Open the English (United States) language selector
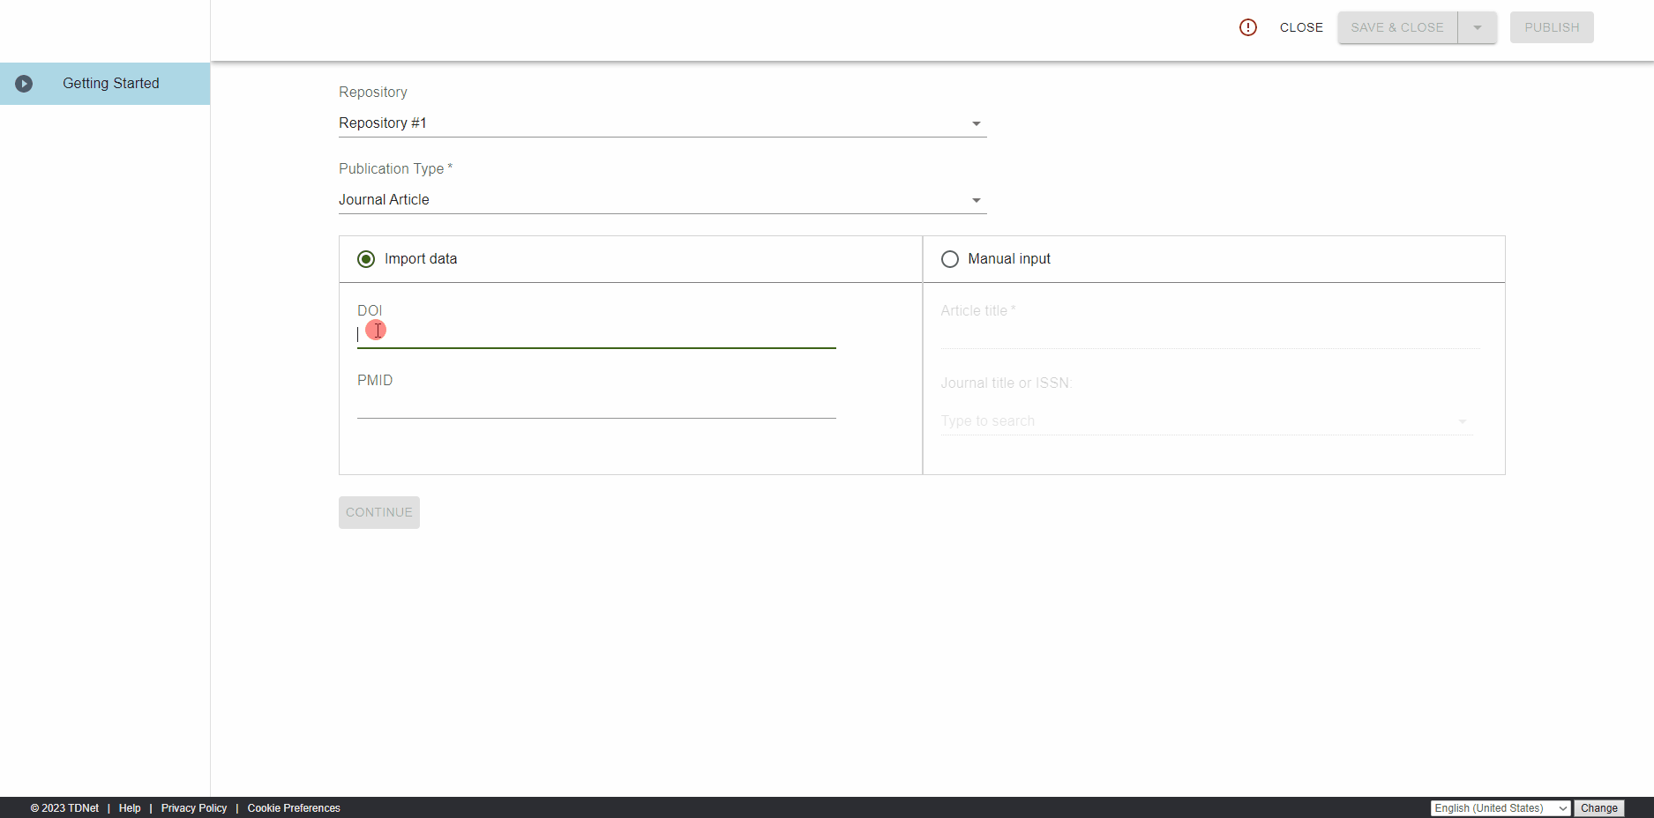Screen dimensions: 1654x818 click(1500, 807)
